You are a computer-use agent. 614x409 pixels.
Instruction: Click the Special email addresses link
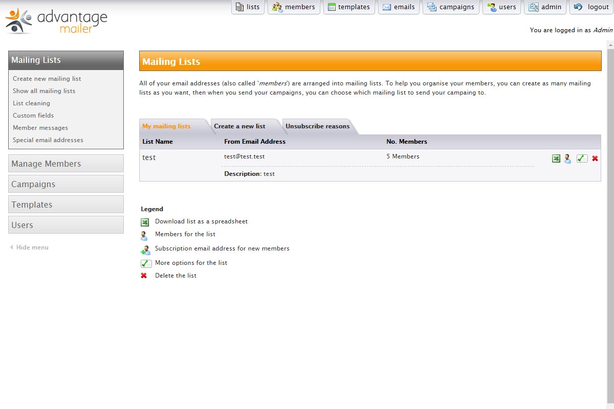click(48, 140)
